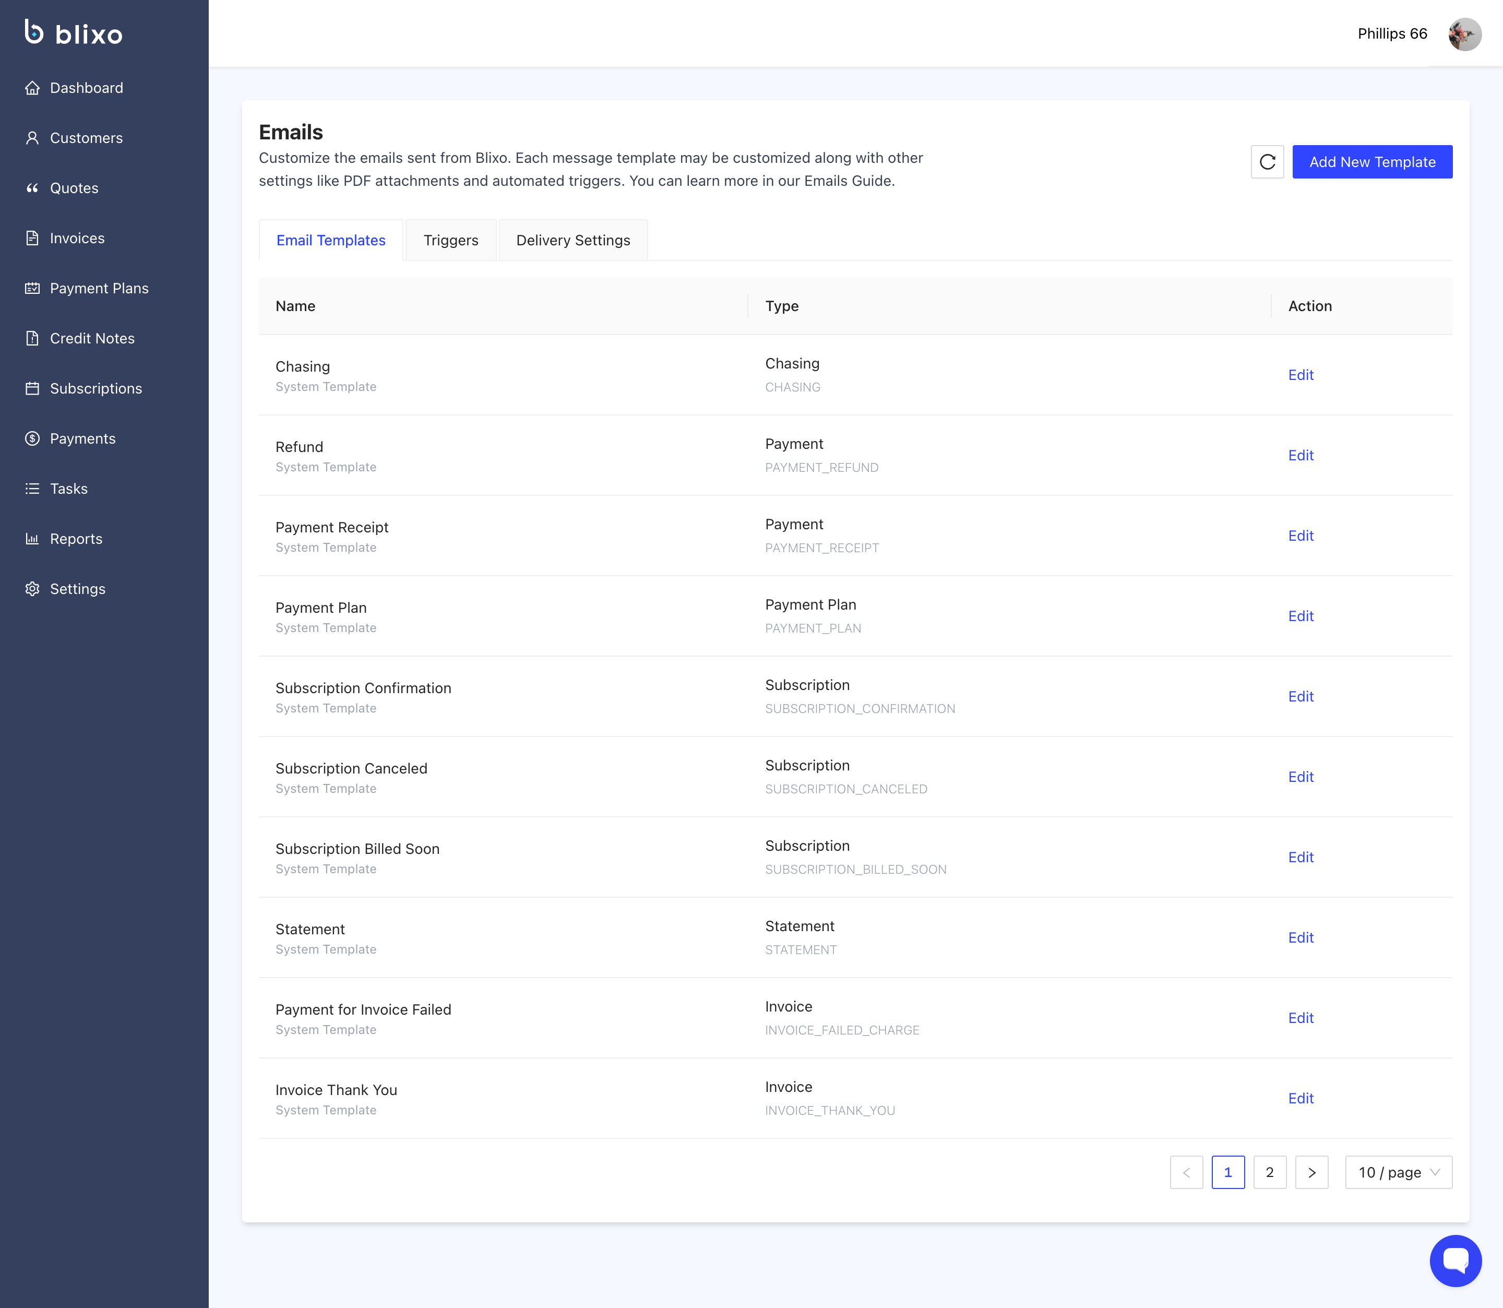Edit the Payment Receipt template
The height and width of the screenshot is (1308, 1503).
(1300, 536)
